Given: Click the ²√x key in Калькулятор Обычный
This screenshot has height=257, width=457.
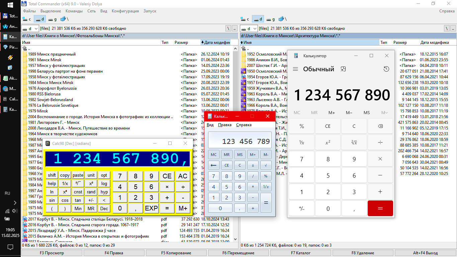Looking at the screenshot, I should 354,143.
